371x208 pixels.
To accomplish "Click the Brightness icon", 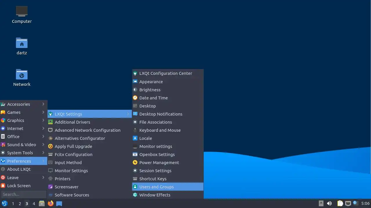I will click(x=135, y=90).
